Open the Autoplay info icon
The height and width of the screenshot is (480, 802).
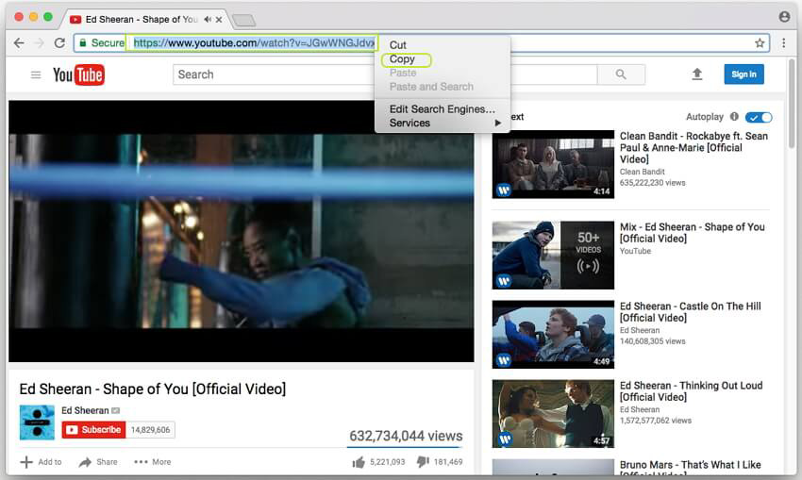[x=734, y=117]
